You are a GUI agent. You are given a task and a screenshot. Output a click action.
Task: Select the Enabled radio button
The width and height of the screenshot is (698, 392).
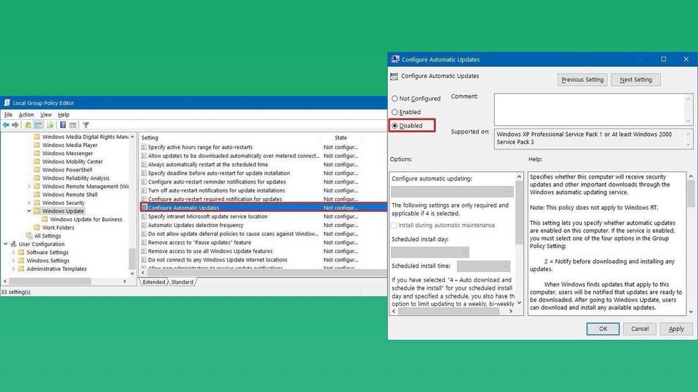394,112
